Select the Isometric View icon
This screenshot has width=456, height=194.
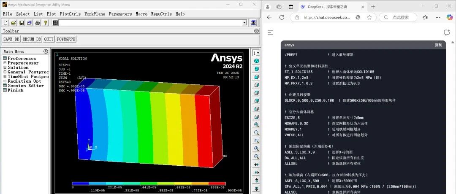pyautogui.click(x=257, y=61)
